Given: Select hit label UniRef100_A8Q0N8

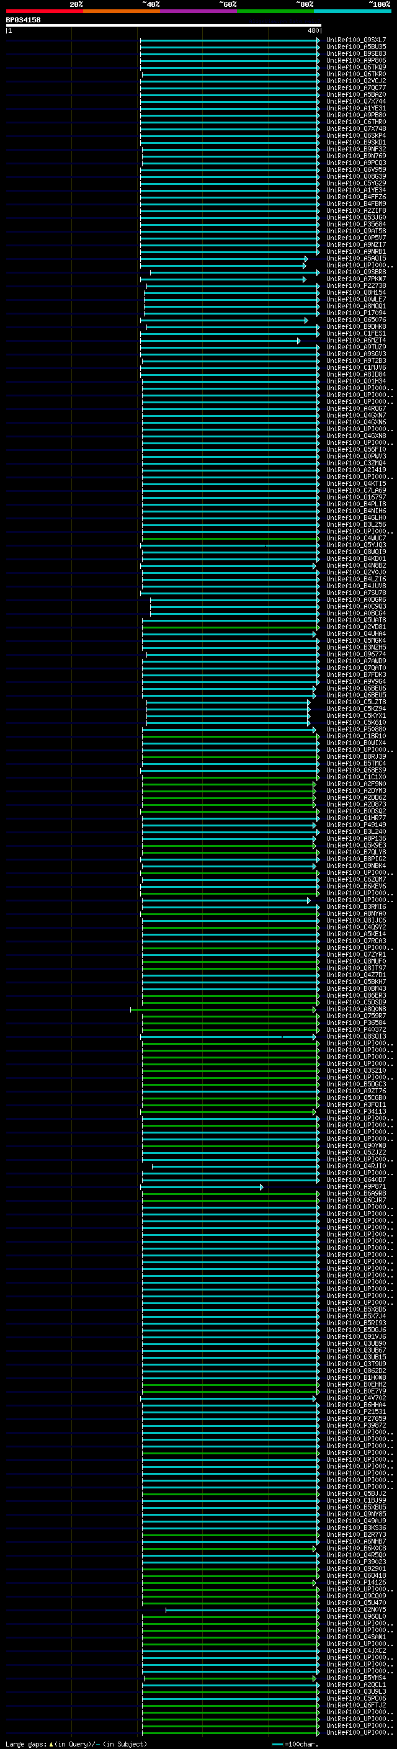Looking at the screenshot, I should pyautogui.click(x=356, y=1009).
